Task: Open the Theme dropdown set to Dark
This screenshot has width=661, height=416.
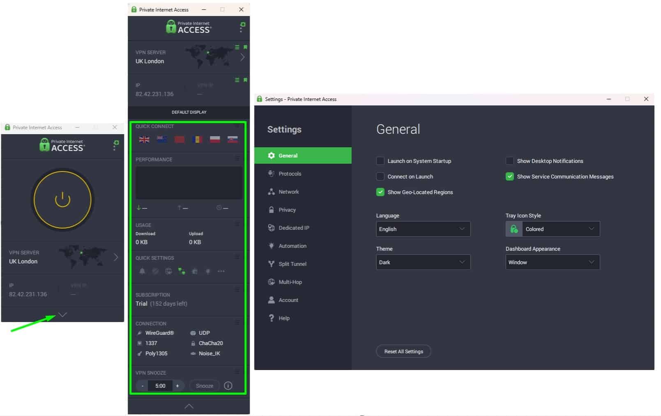Action: pos(423,262)
